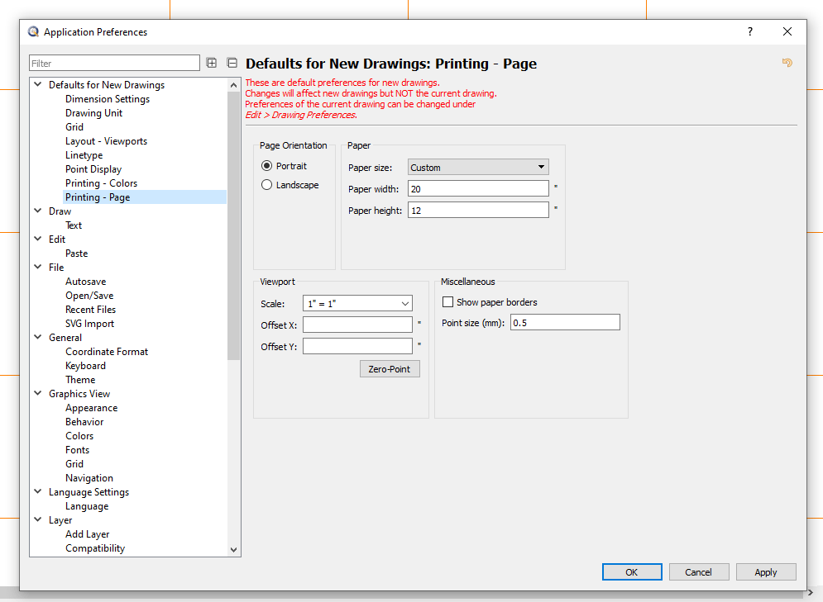
Task: Collapse the Defaults for New Drawings section
Action: click(x=37, y=84)
